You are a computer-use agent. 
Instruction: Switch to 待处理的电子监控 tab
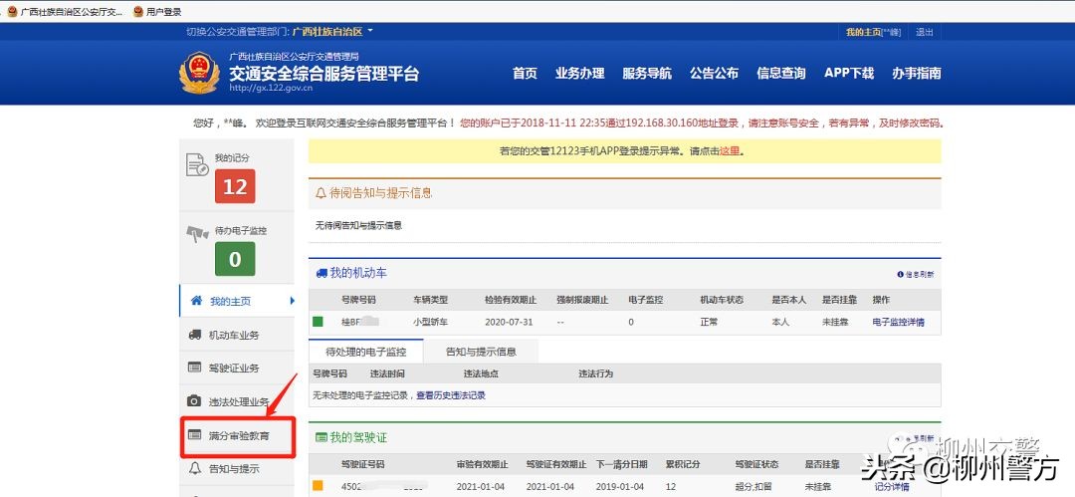[x=366, y=352]
